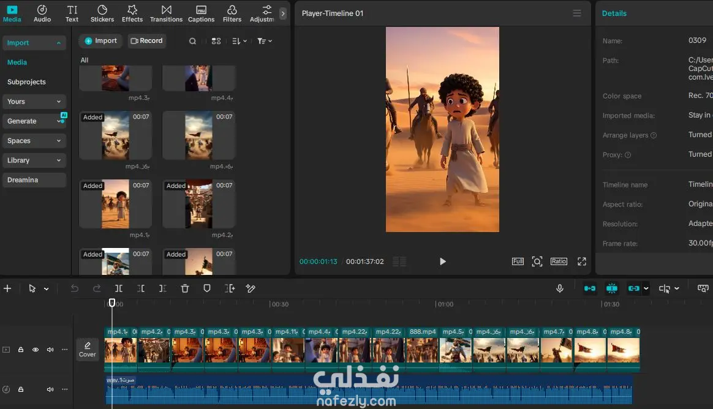The height and width of the screenshot is (409, 713).
Task: Undo the last action
Action: point(75,288)
